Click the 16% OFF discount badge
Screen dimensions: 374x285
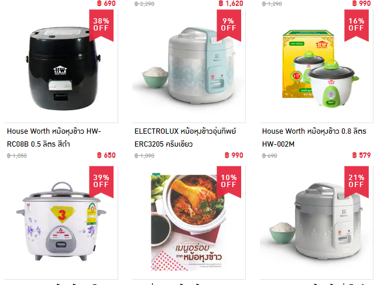click(x=356, y=25)
